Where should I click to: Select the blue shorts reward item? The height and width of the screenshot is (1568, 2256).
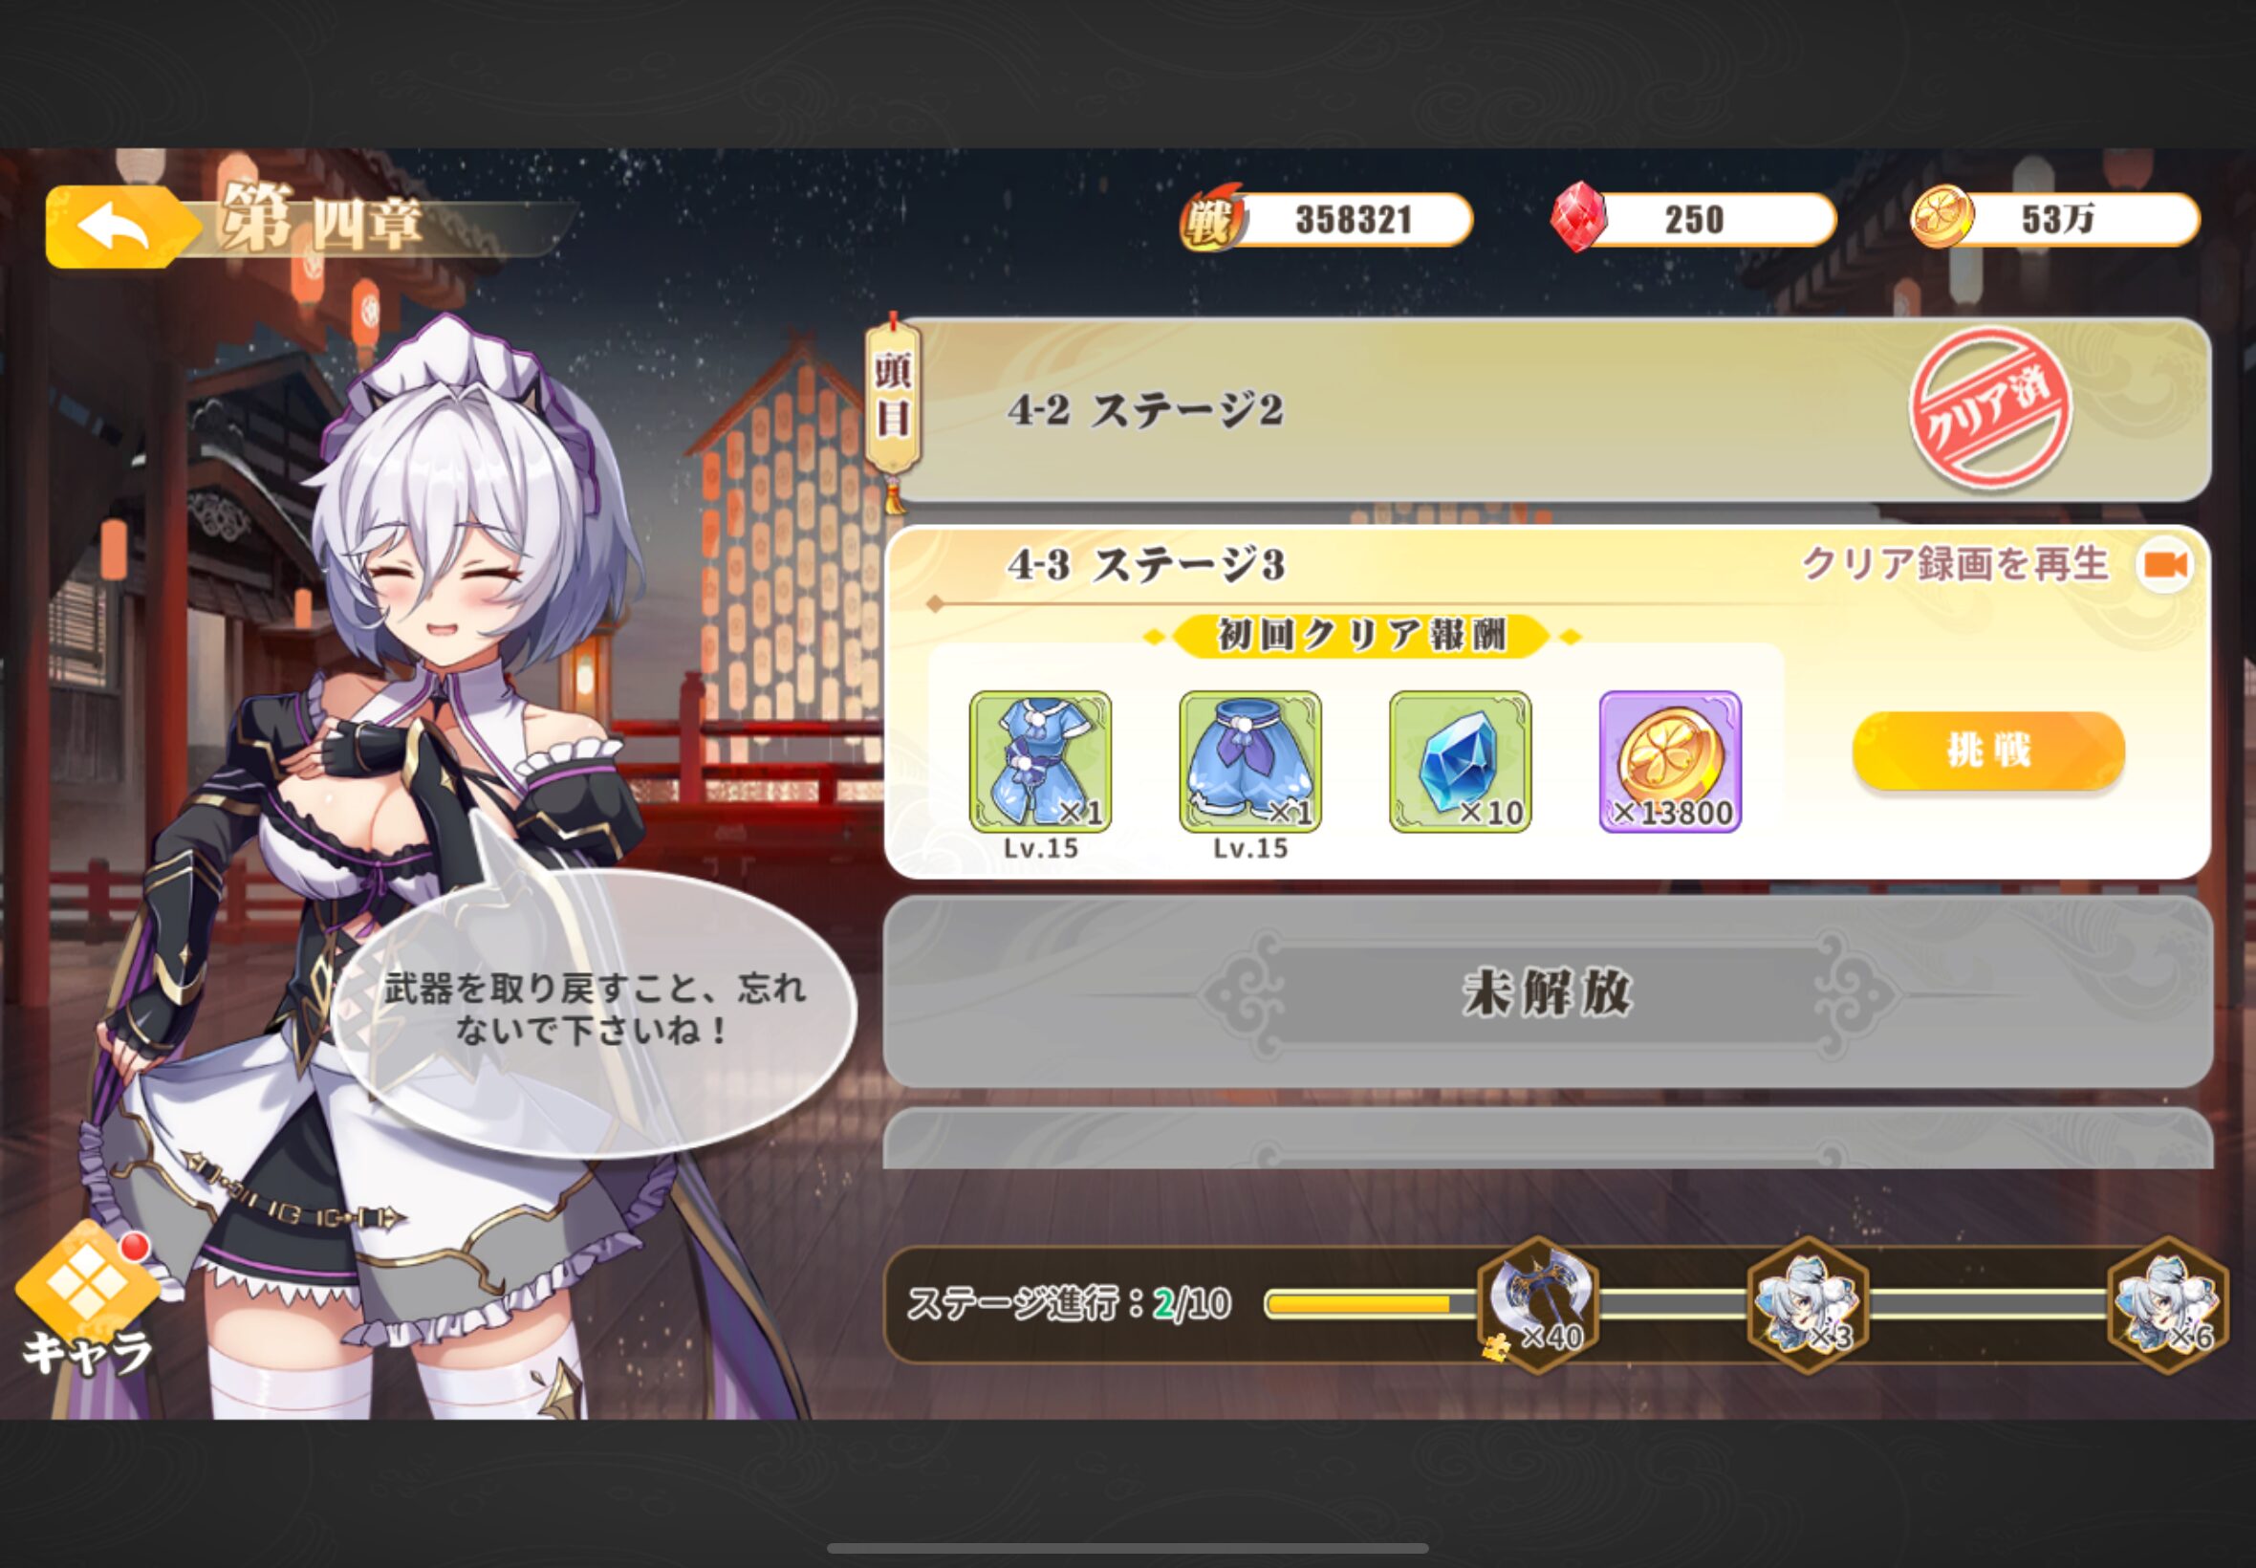1250,761
